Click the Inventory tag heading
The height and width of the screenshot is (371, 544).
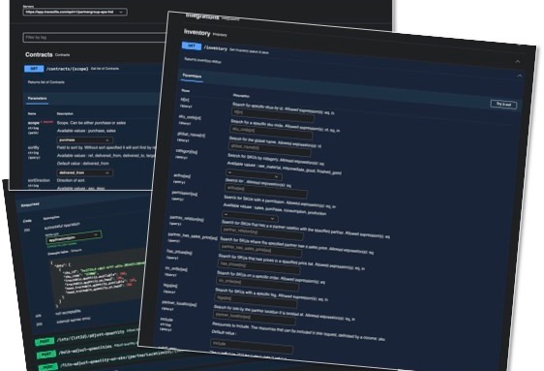[197, 33]
